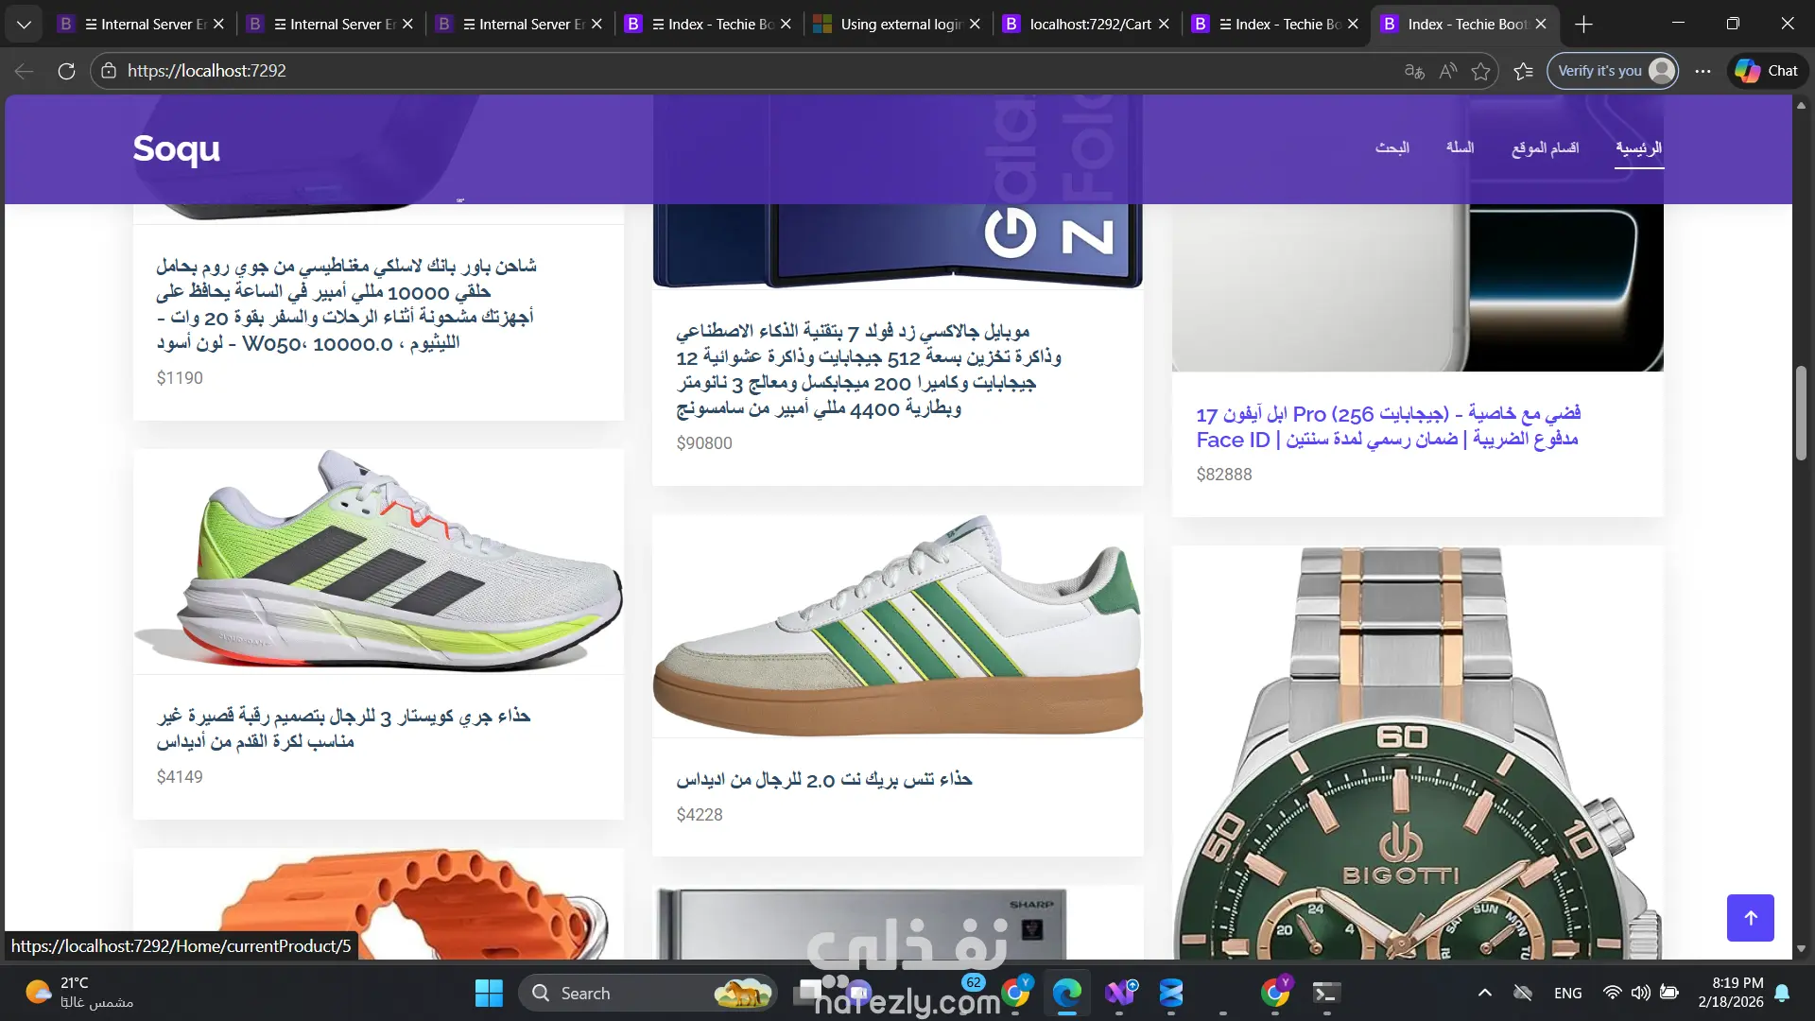Open the notifications bell icon
This screenshot has height=1021, width=1815.
[1782, 993]
